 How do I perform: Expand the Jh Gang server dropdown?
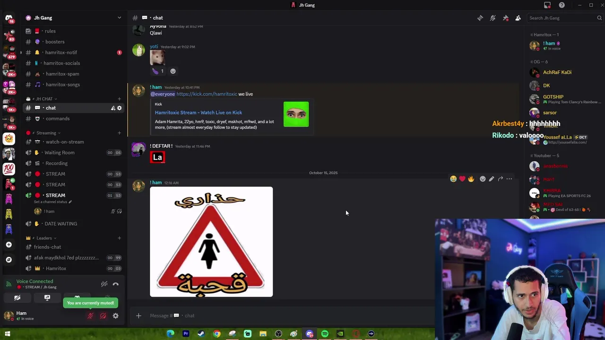(x=119, y=18)
